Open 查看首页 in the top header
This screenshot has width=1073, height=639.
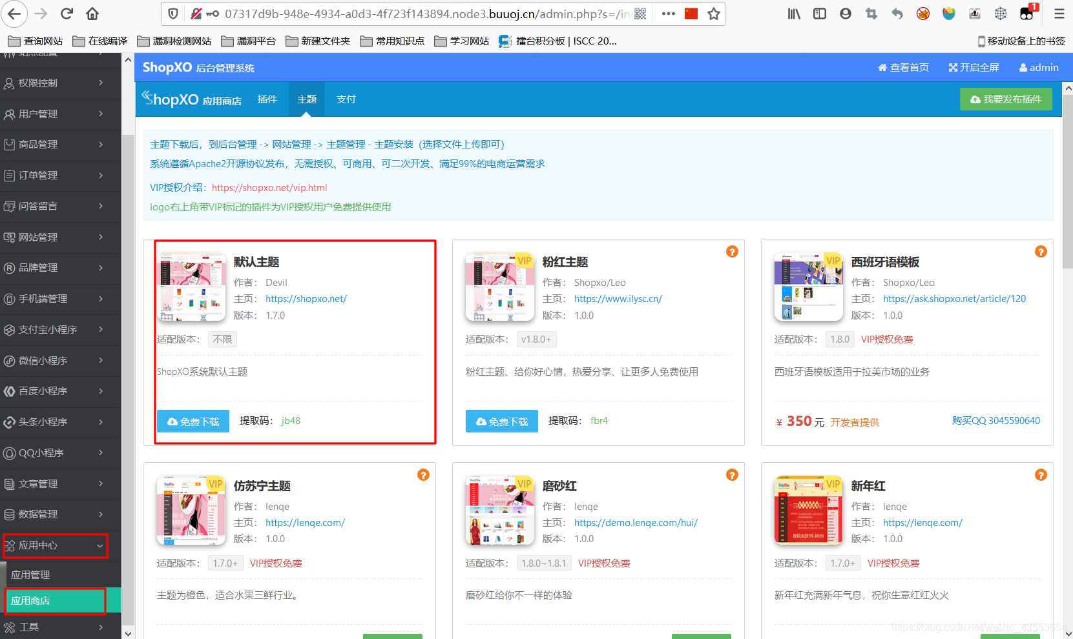pos(903,67)
